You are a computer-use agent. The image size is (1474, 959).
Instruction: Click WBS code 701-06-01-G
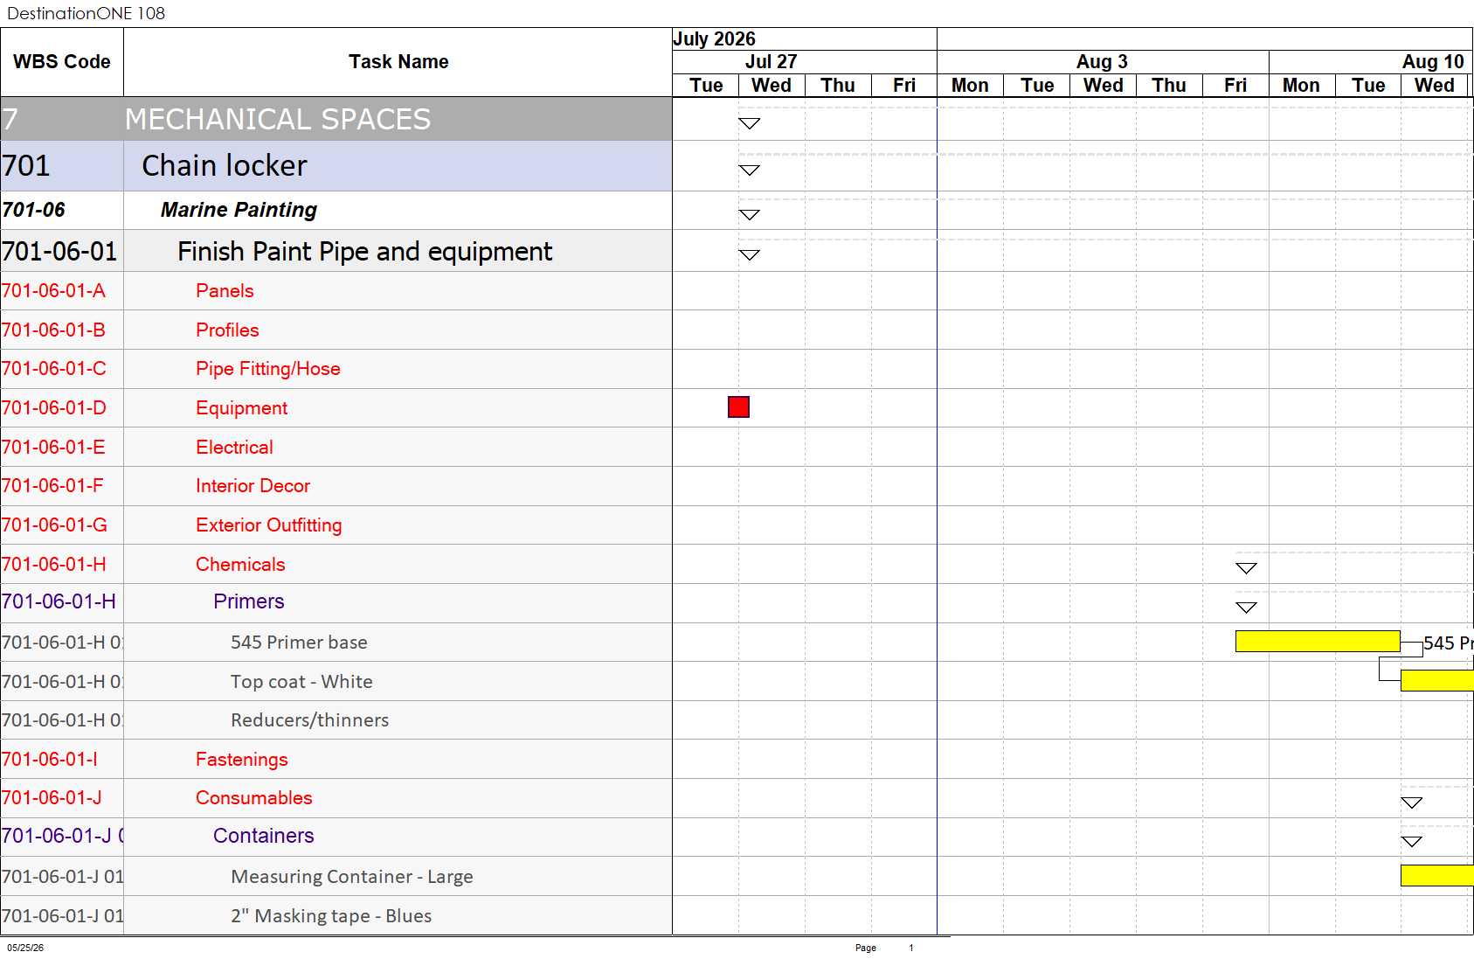pos(54,525)
